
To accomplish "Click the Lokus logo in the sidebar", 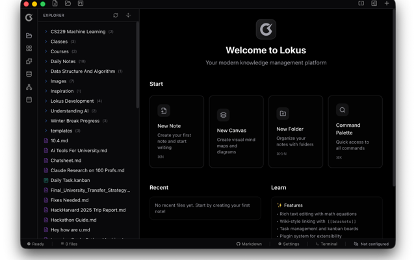I will coord(29,18).
